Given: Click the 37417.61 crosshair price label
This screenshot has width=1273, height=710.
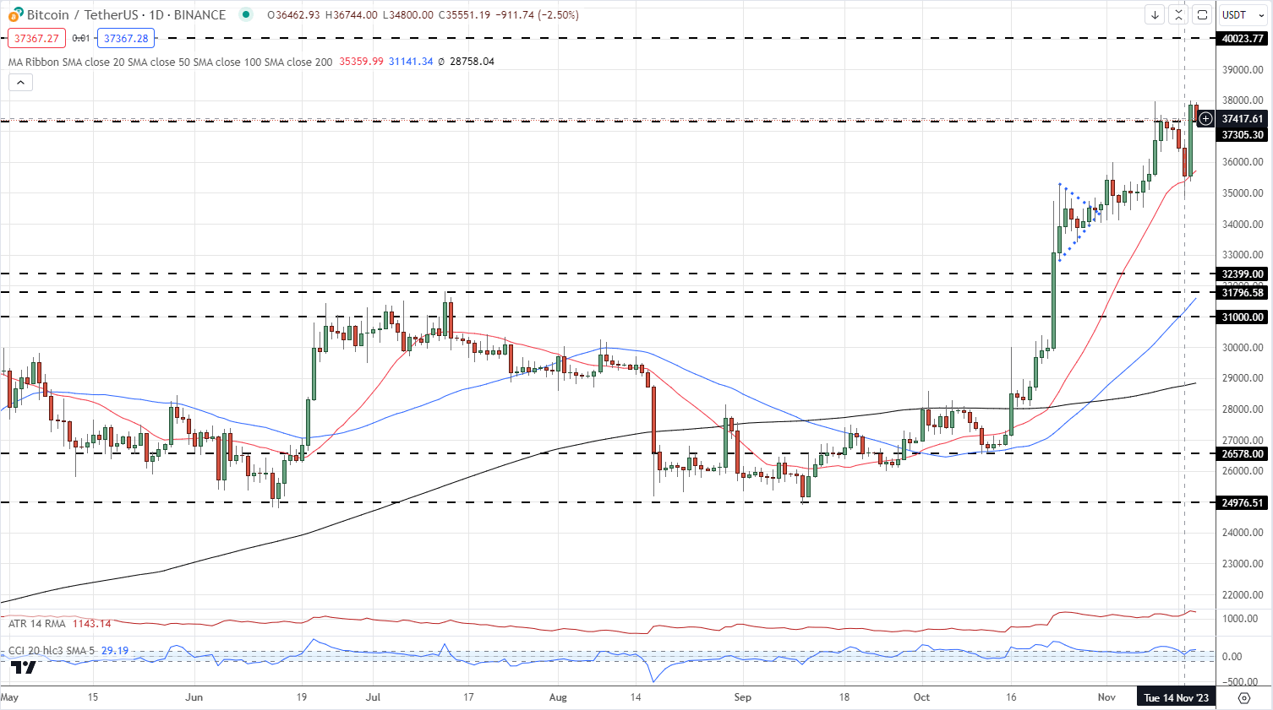Looking at the screenshot, I should (1243, 119).
